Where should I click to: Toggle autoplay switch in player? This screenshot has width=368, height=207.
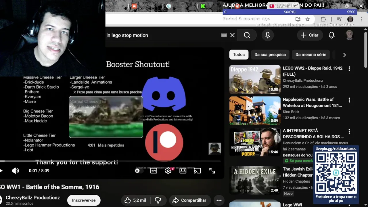139,171
